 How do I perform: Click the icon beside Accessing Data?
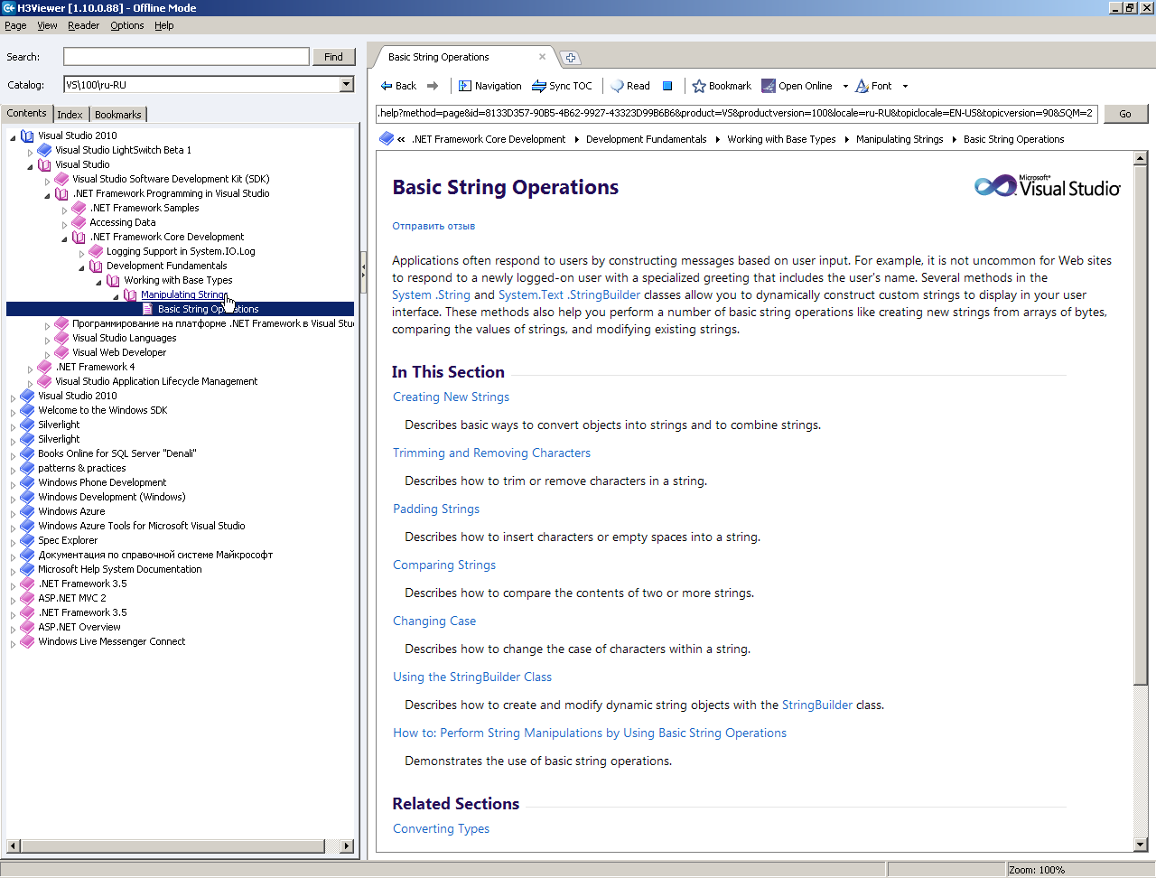coord(79,222)
